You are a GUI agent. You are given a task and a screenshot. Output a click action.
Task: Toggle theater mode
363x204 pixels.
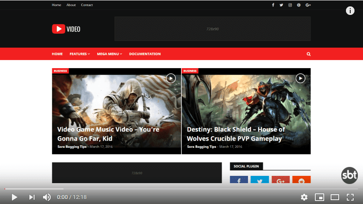[x=335, y=197]
